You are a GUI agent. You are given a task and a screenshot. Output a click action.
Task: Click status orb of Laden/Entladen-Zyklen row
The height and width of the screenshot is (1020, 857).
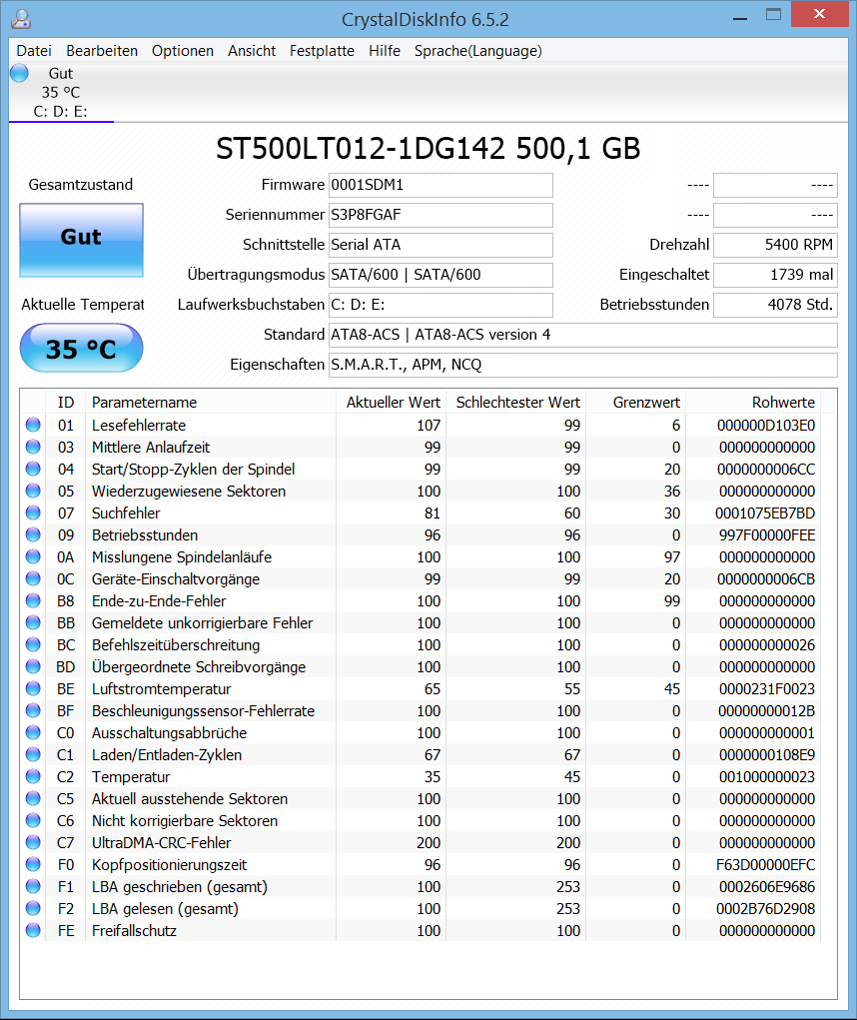(x=33, y=754)
